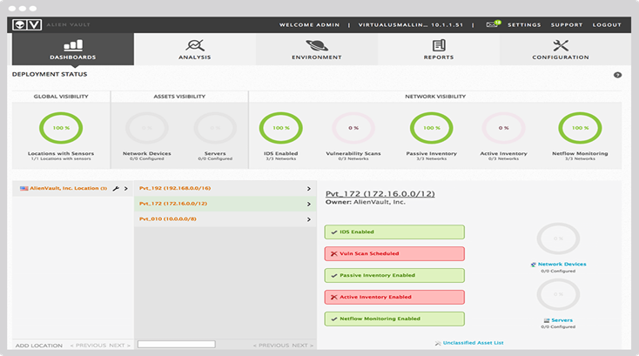Open the Unclassified Asset List link

473,343
